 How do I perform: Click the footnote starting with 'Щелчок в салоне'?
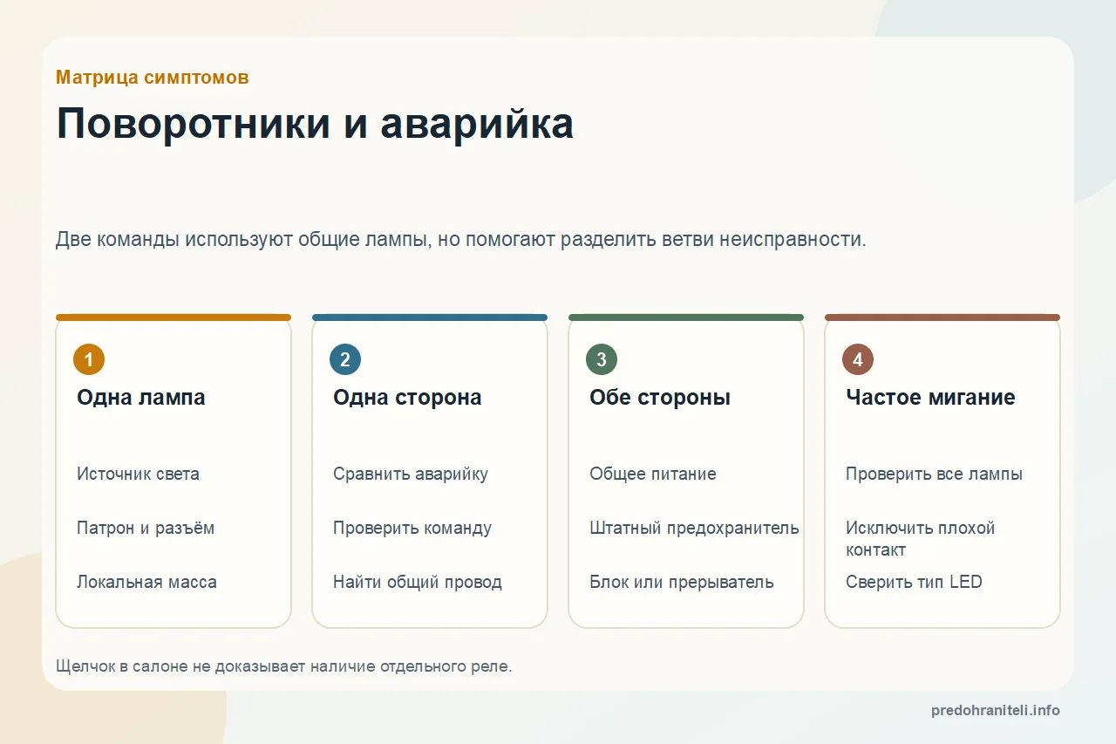[284, 666]
